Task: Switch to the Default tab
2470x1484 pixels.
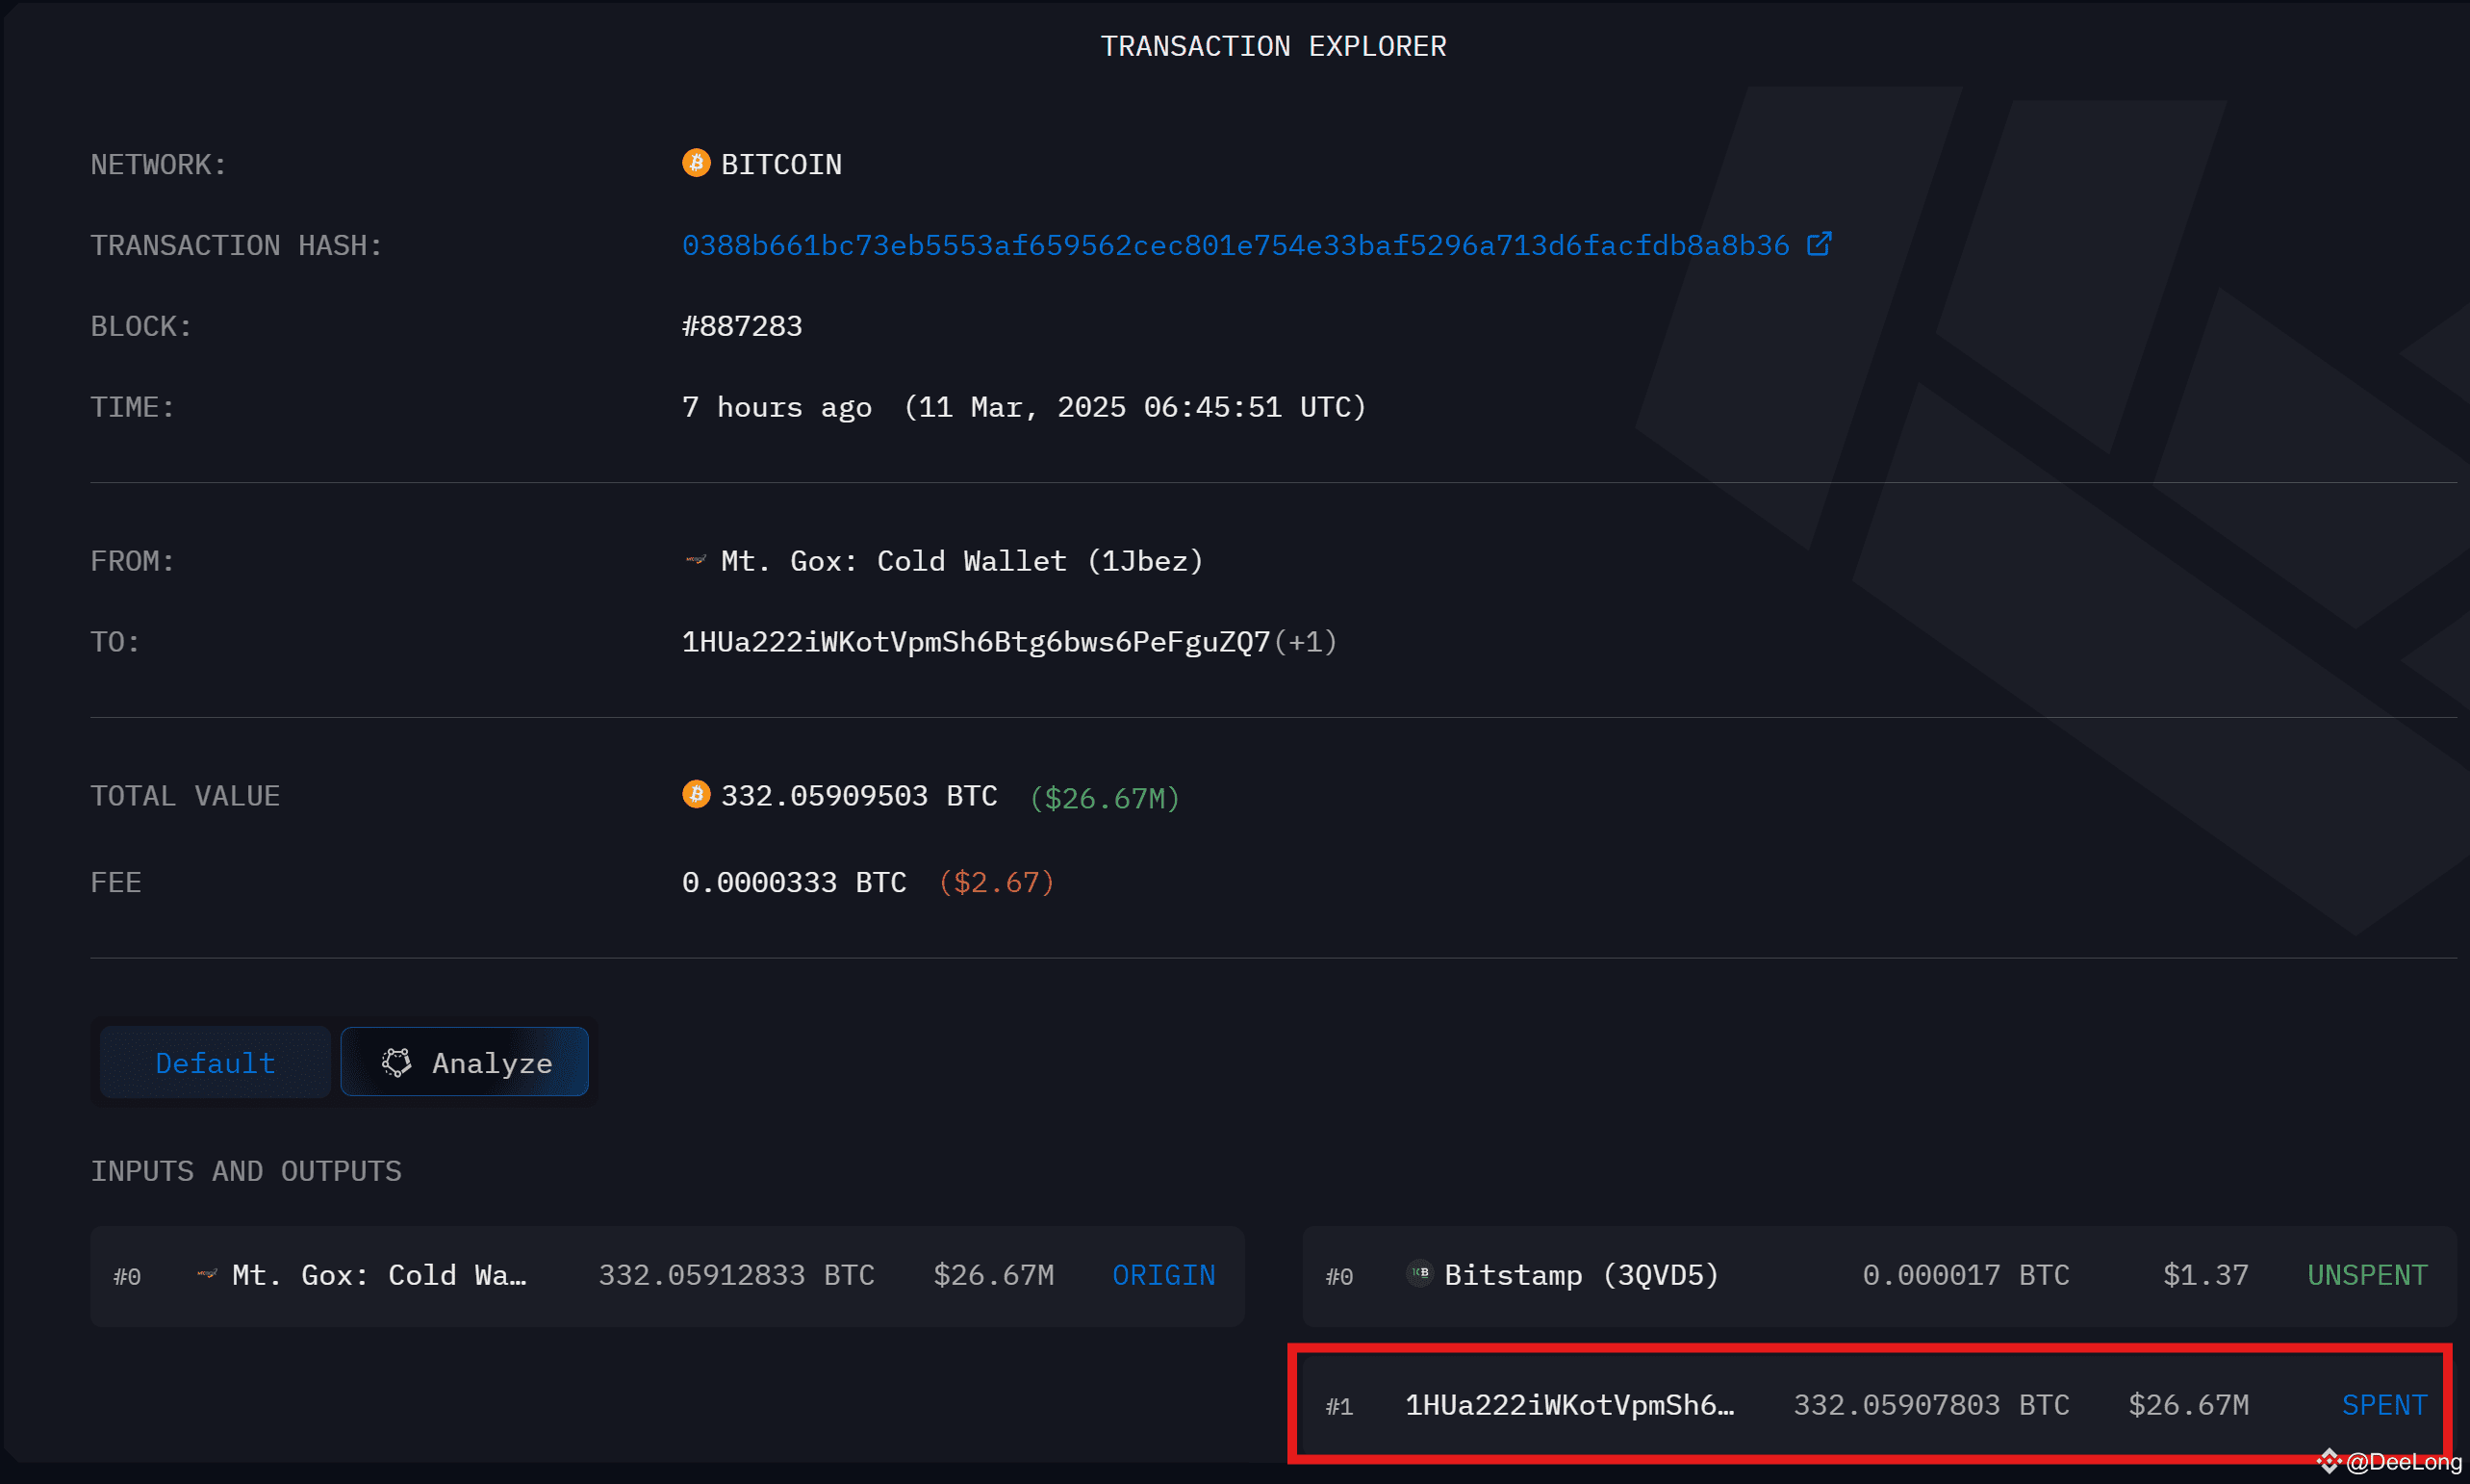Action: point(215,1062)
